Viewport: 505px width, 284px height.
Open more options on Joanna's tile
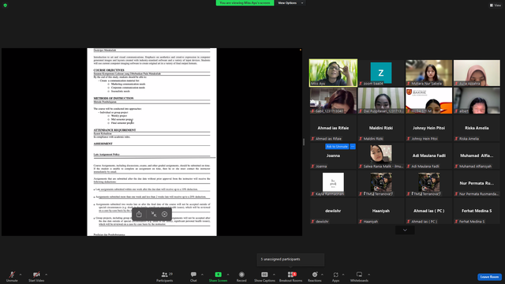point(353,147)
